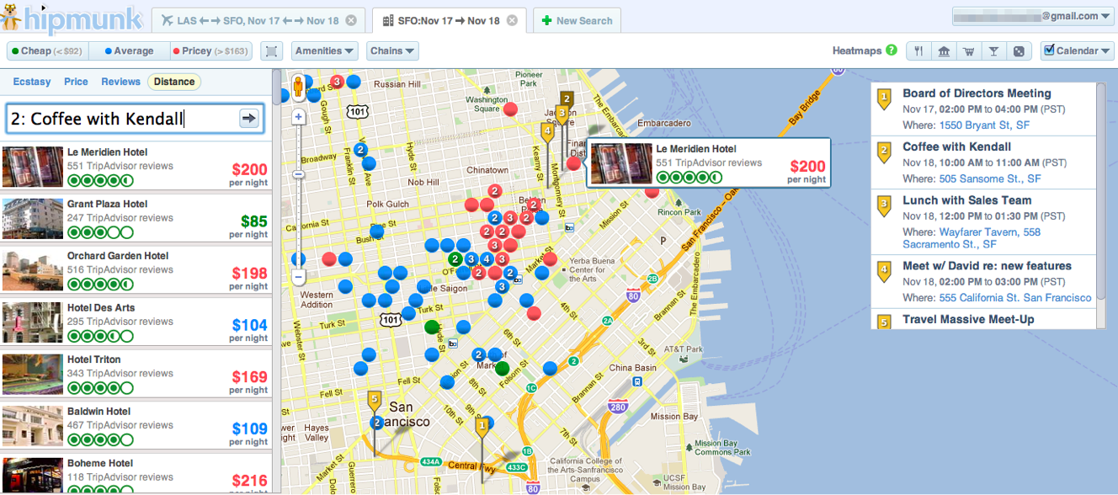Enable the restaurant heatmap icon

[x=918, y=51]
